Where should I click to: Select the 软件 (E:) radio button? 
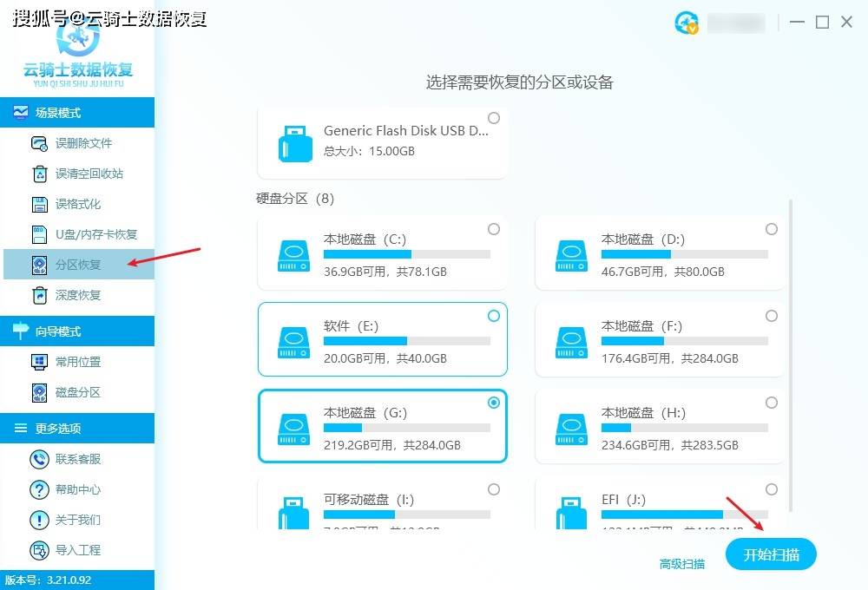coord(494,316)
